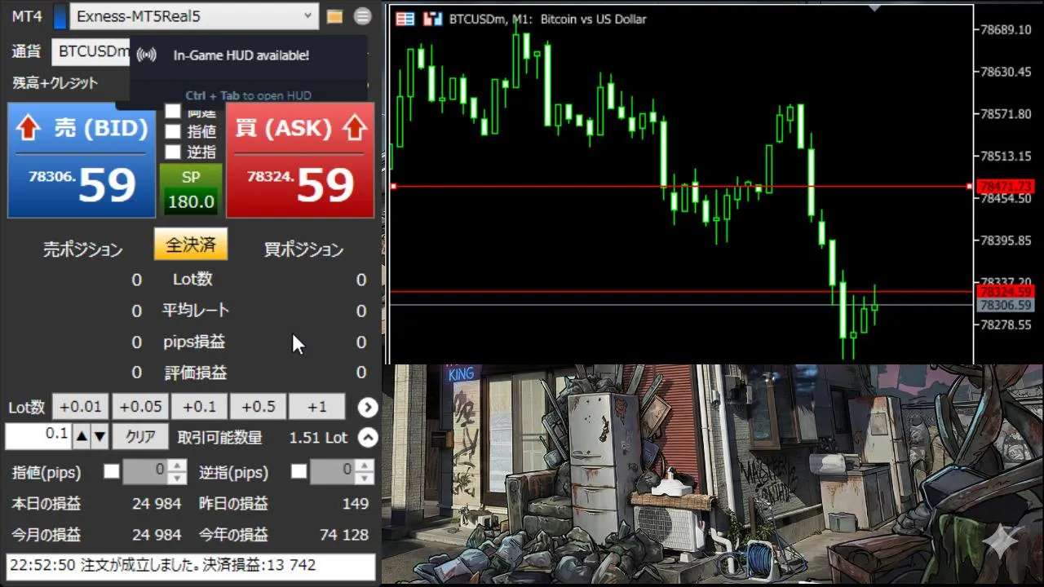
Task: Collapse the panel with the up chevron
Action: click(x=368, y=438)
